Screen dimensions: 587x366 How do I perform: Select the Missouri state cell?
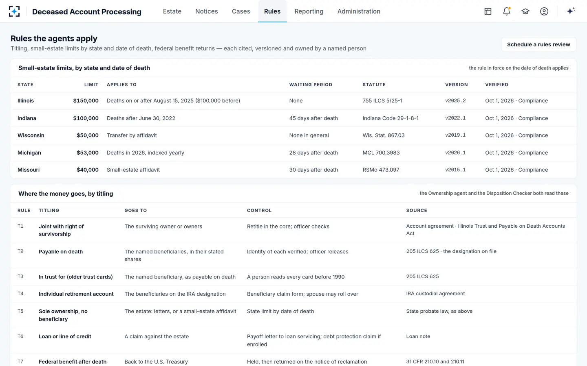29,170
